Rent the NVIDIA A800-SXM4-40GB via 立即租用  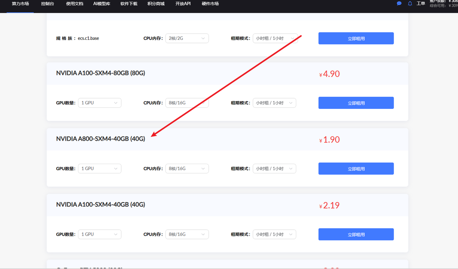click(356, 168)
